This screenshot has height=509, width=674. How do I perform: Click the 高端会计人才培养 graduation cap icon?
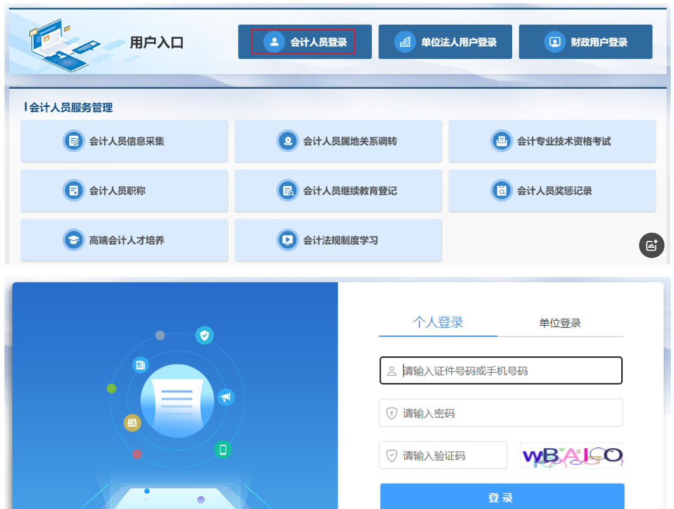point(73,240)
